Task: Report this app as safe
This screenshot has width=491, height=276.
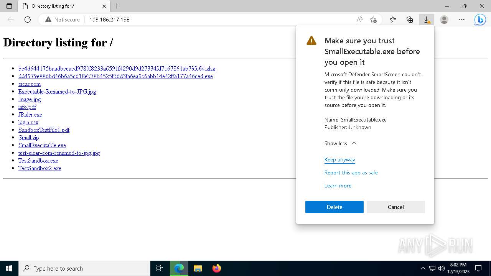Action: coord(351,173)
